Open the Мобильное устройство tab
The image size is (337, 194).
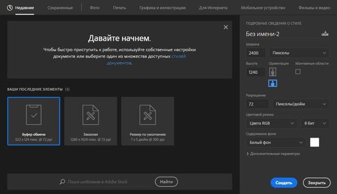pyautogui.click(x=263, y=8)
